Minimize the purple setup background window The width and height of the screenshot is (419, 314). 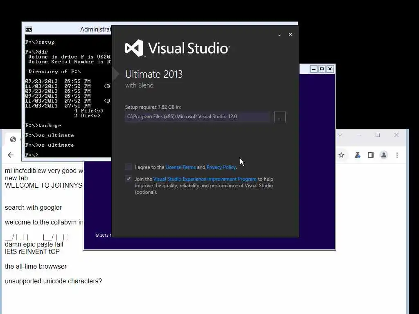click(314, 69)
